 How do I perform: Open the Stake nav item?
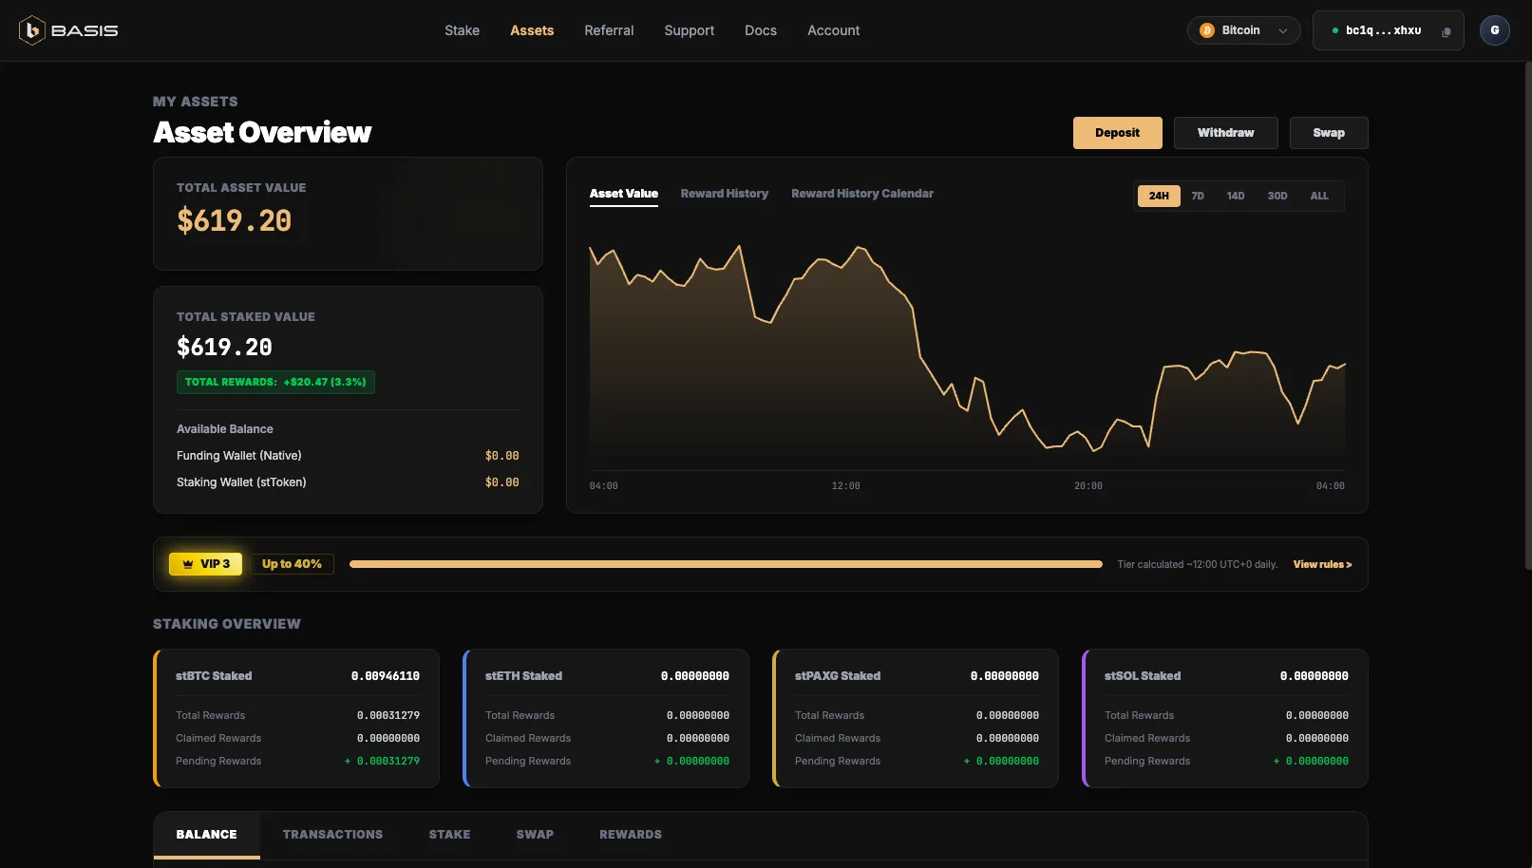point(462,30)
